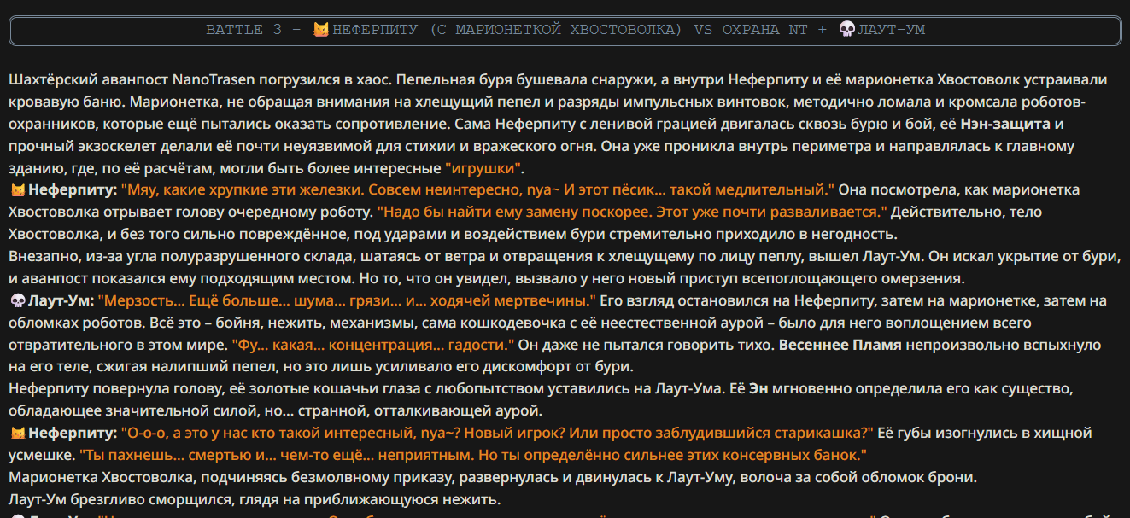
Task: Click 'BATTLE 3' in the header title
Action: click(243, 30)
